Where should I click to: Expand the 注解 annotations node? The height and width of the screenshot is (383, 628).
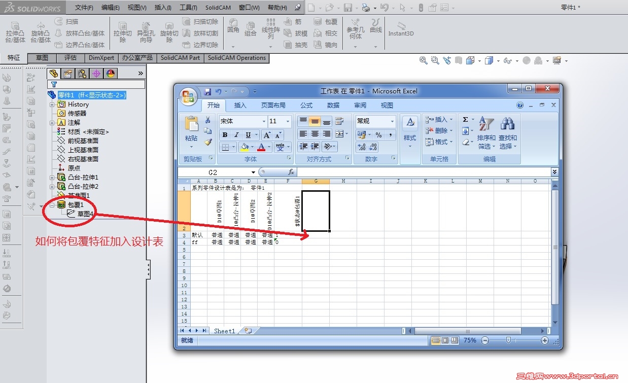52,123
